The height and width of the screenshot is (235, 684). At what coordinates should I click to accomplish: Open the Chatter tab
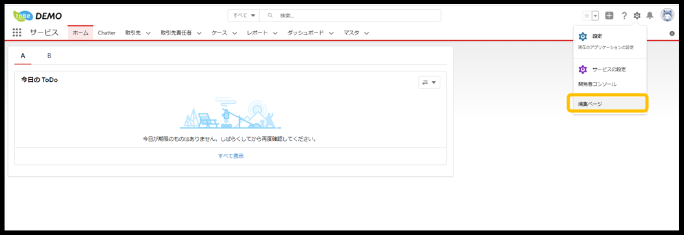[x=107, y=32]
